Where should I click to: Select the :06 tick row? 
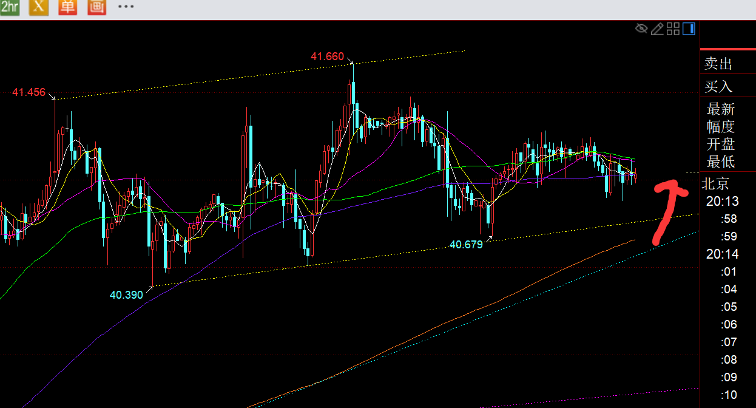tap(729, 325)
